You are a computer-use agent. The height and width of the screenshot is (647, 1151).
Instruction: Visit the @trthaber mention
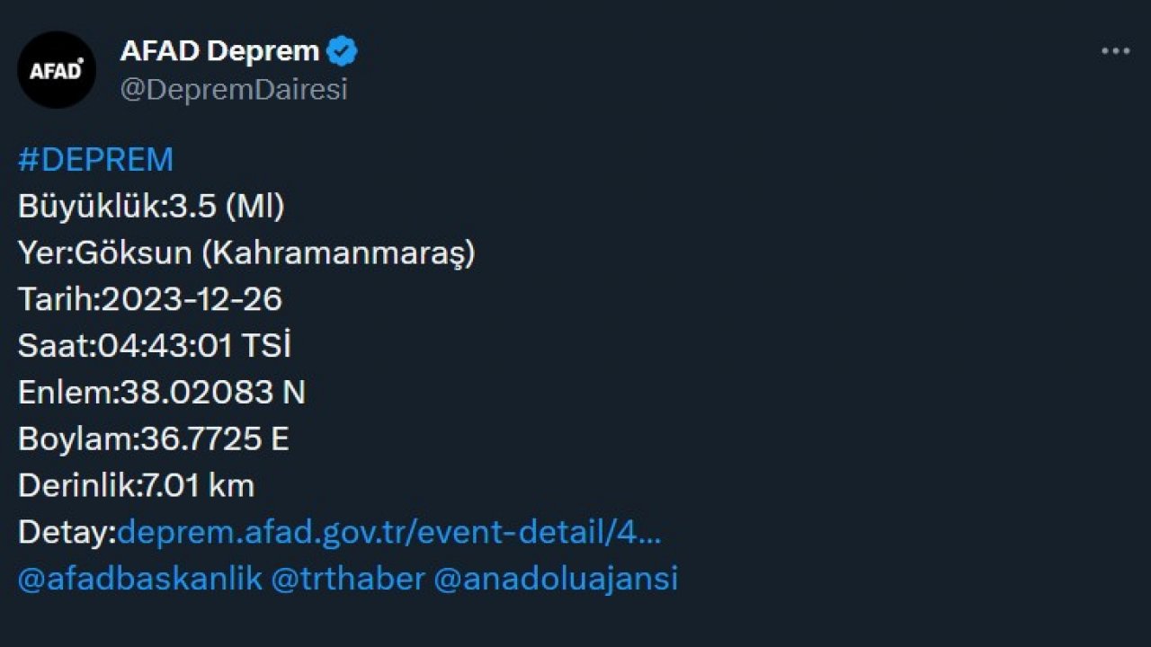pos(347,579)
